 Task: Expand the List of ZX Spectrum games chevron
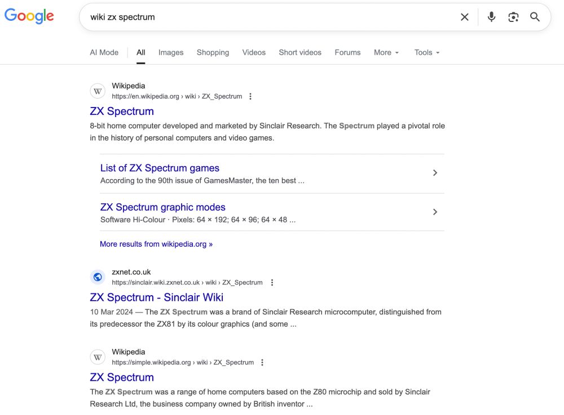[x=435, y=173]
